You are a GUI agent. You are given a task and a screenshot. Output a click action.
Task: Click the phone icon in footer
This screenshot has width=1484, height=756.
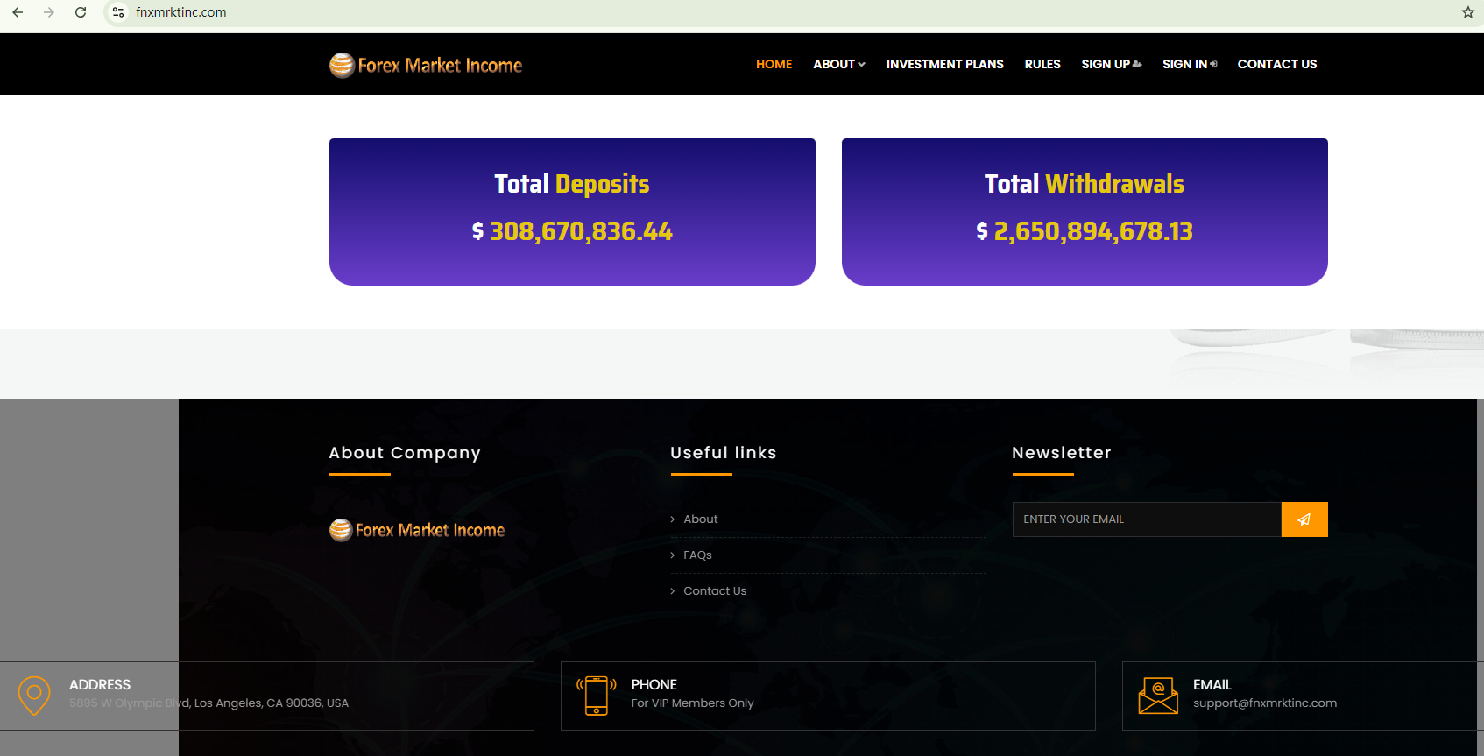(597, 696)
